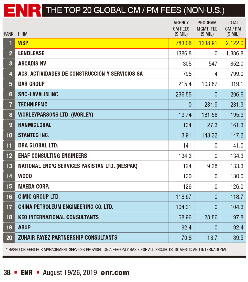This screenshot has width=248, height=282.
Task: Click Arcadis program fee 547
Action: click(x=213, y=64)
